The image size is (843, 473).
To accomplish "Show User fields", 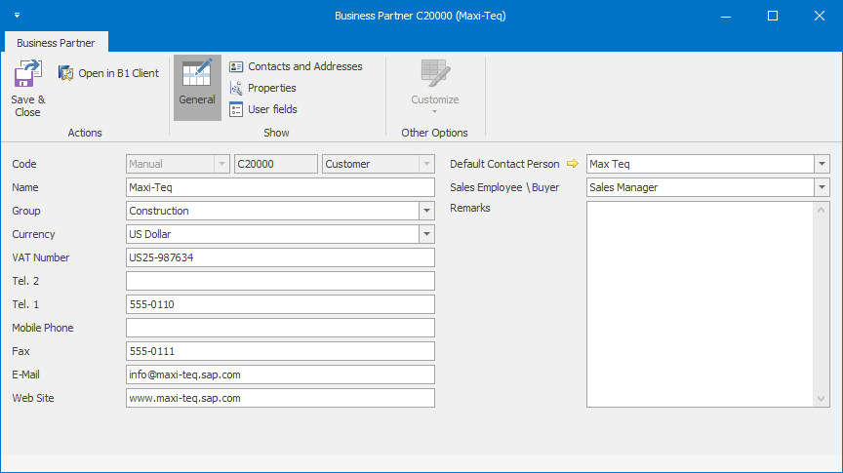I will (263, 109).
